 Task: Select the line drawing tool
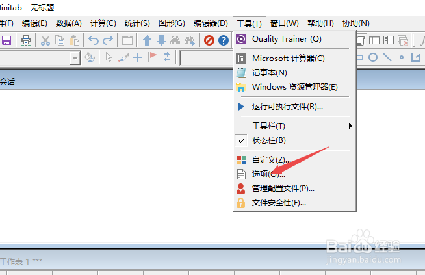387,57
